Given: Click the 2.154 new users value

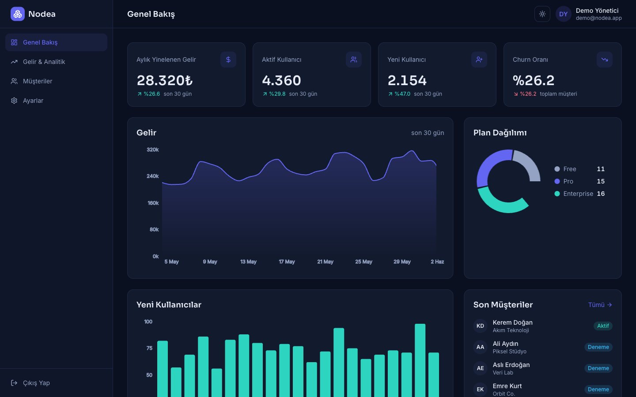Looking at the screenshot, I should (x=407, y=80).
